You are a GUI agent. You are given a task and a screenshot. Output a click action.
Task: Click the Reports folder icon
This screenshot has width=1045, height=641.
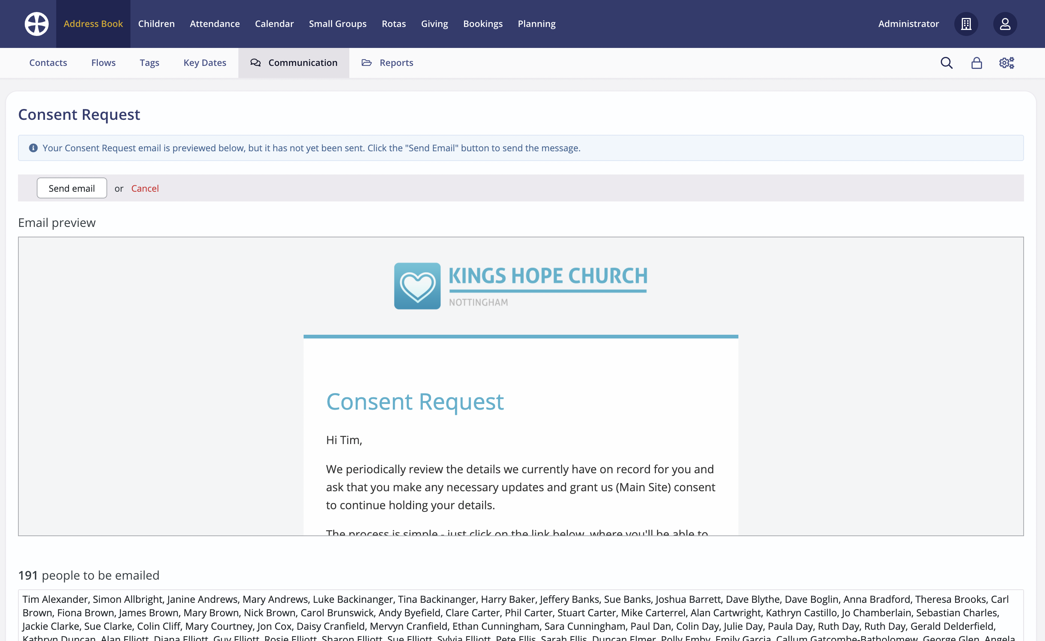point(366,62)
